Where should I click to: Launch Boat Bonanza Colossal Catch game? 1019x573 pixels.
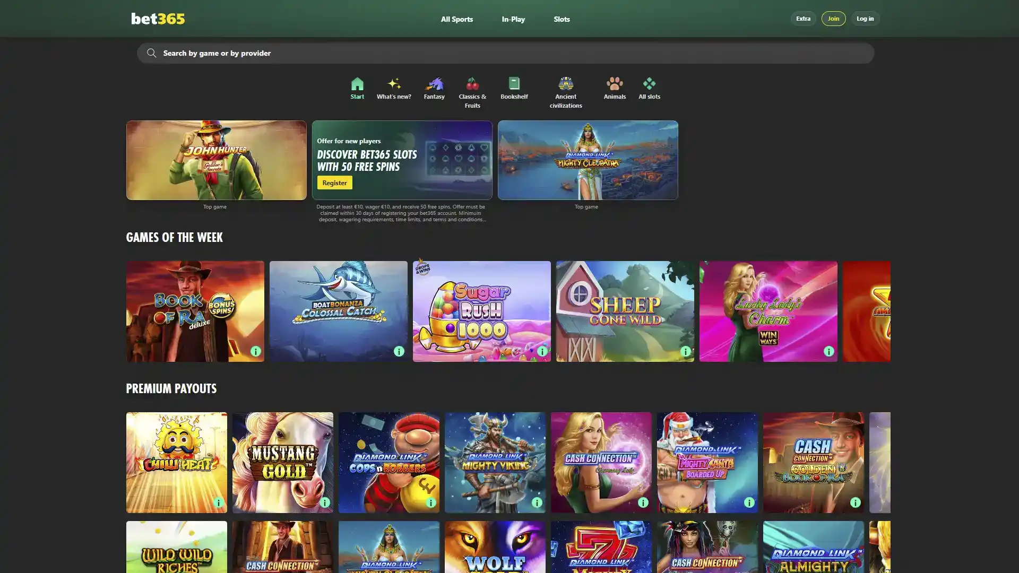click(339, 311)
